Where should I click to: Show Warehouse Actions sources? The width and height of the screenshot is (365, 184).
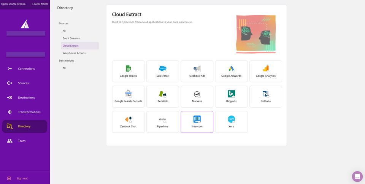(x=74, y=53)
